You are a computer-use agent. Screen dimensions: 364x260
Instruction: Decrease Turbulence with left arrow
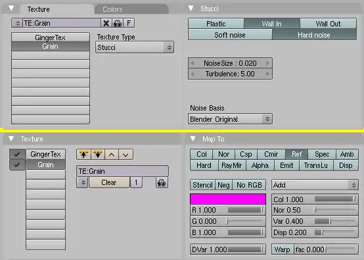pos(193,74)
